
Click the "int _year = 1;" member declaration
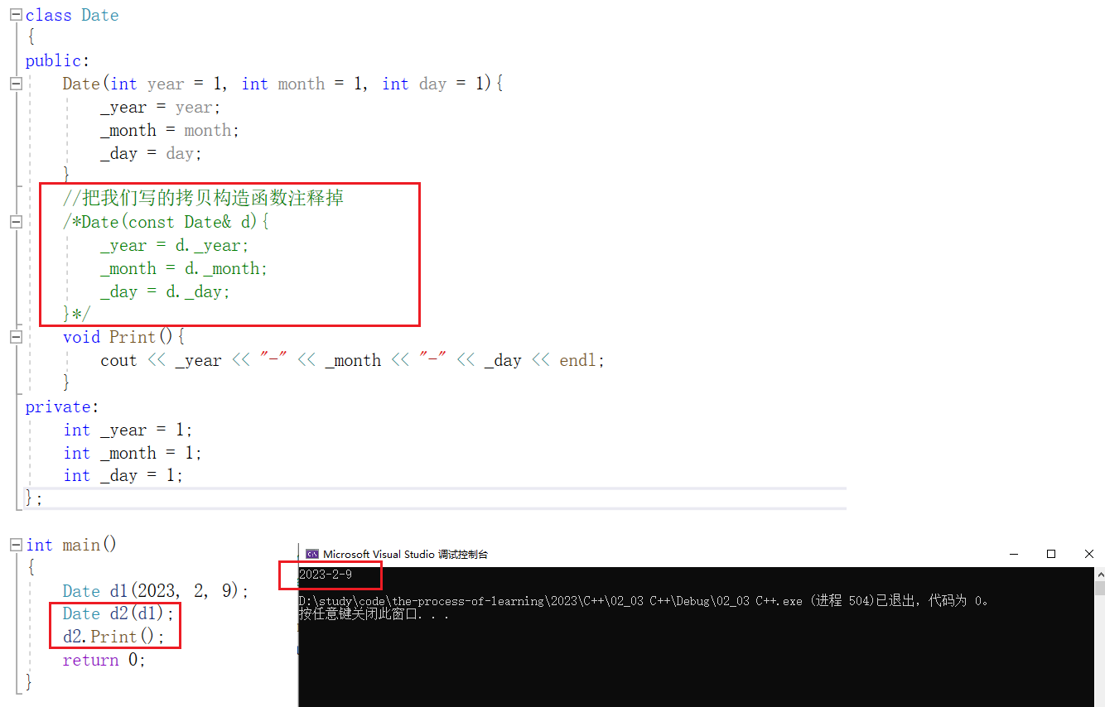tap(128, 430)
